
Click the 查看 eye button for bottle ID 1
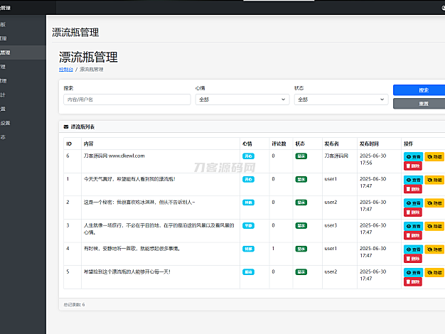[x=413, y=180]
